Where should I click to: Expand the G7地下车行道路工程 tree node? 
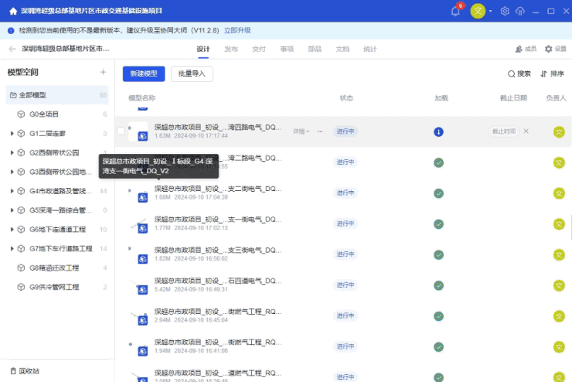click(12, 249)
